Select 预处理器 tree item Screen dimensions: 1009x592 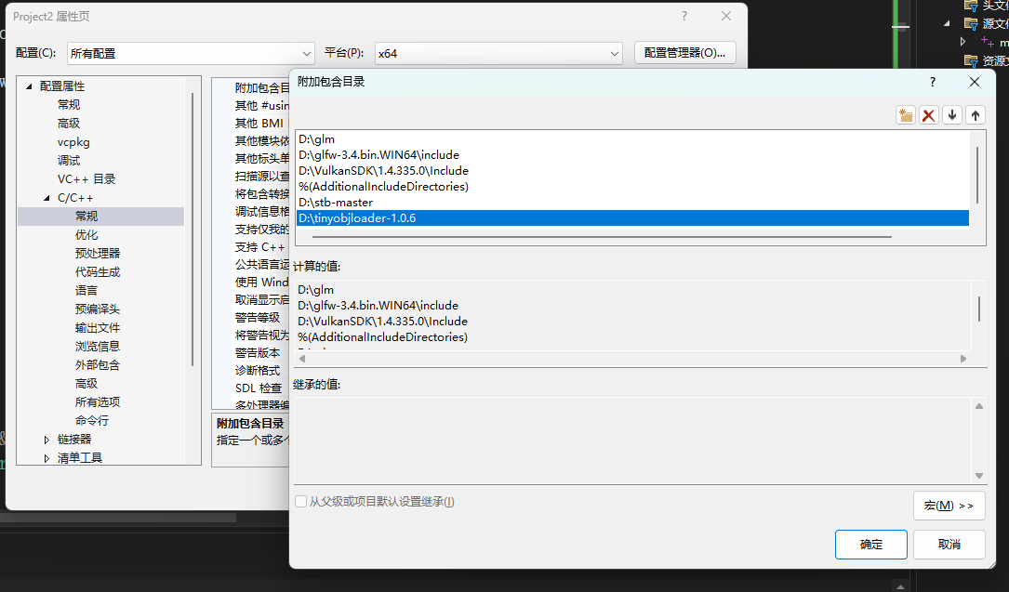97,254
